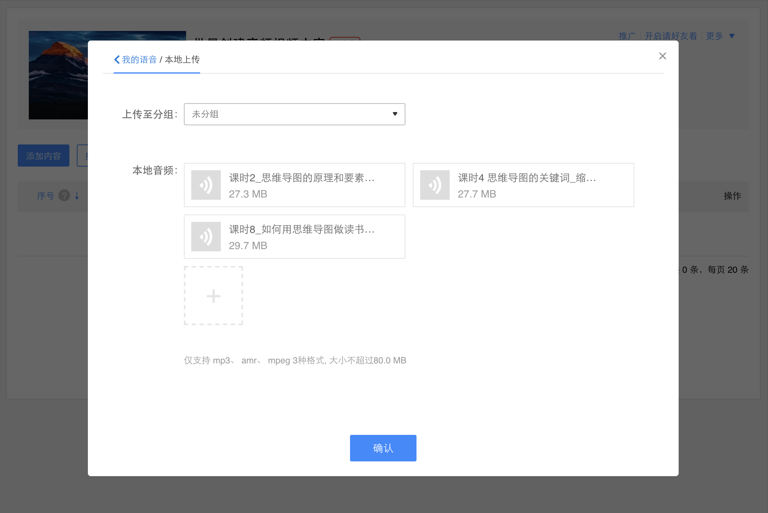
Task: Confirm upload with the 确认 button
Action: point(383,448)
